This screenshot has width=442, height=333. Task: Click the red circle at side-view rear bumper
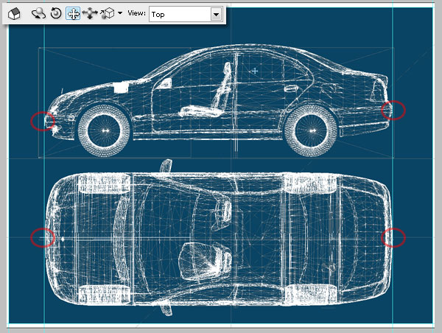tap(394, 111)
